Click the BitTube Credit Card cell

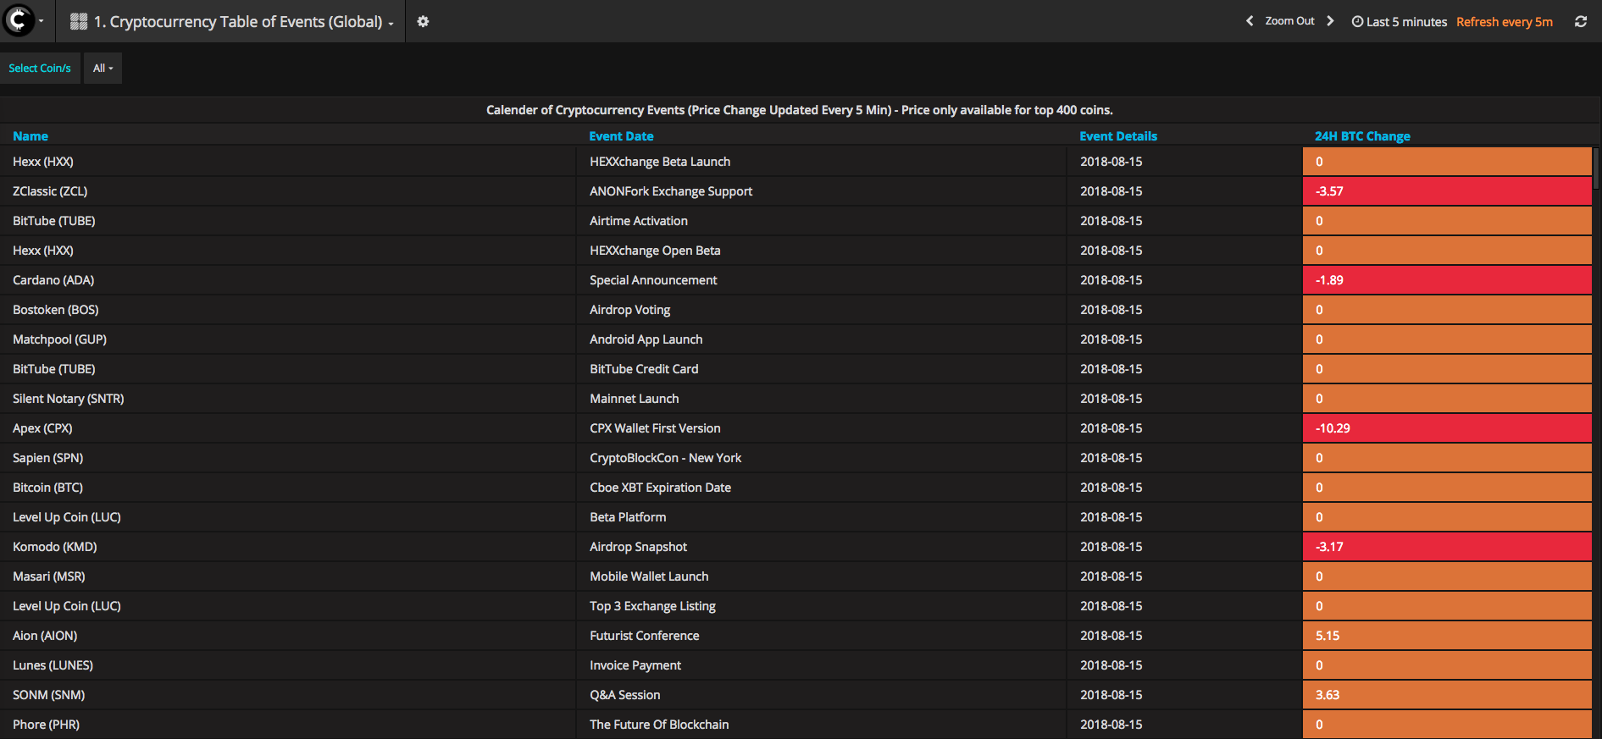[x=822, y=369]
